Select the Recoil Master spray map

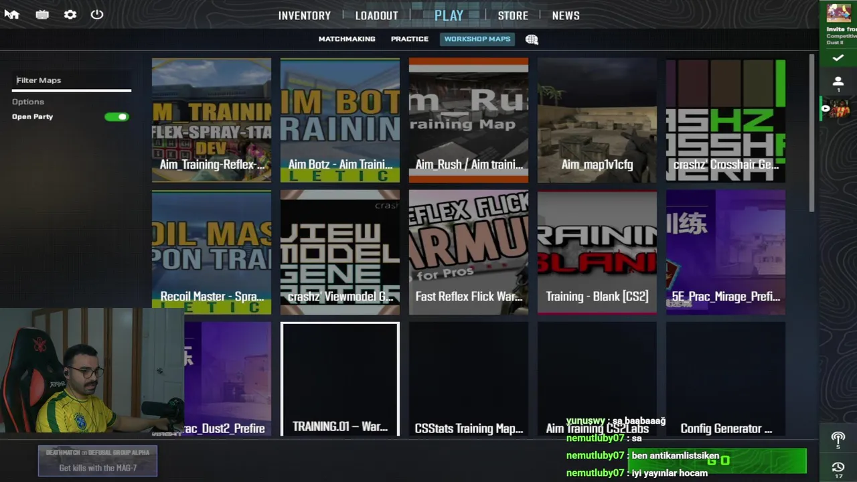[x=212, y=252]
